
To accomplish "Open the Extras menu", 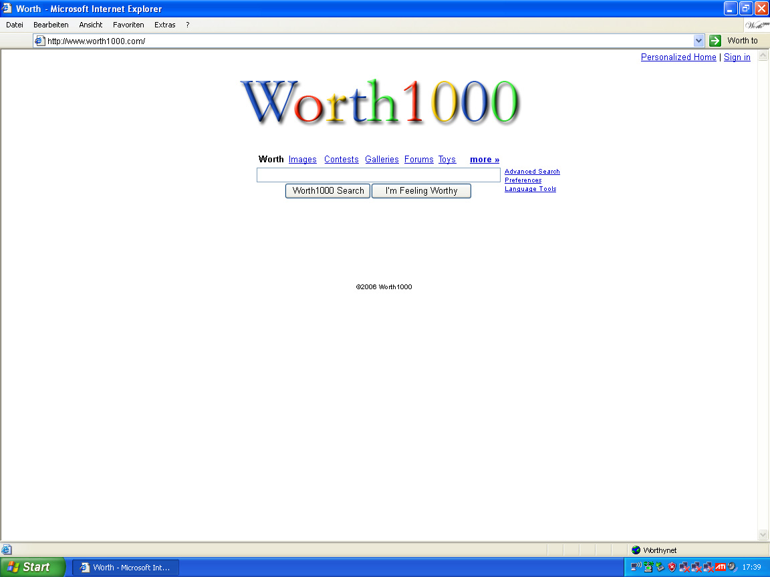I will point(165,25).
